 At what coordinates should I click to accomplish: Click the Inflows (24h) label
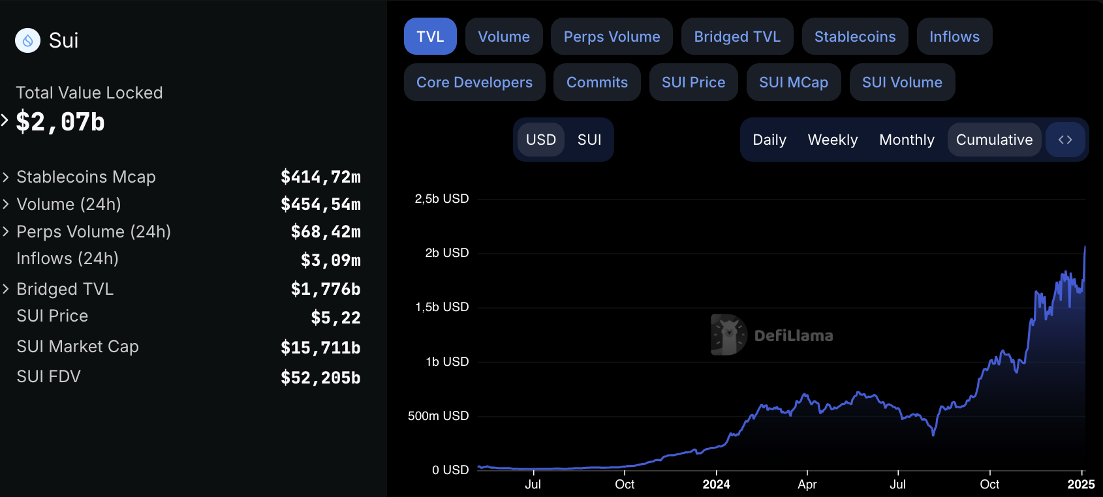pyautogui.click(x=67, y=258)
